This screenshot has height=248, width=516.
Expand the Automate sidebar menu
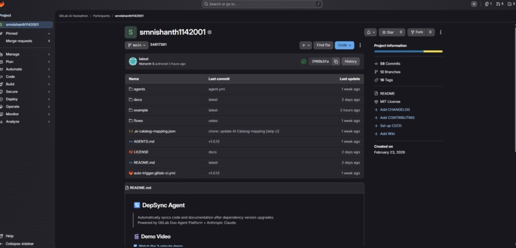26,69
